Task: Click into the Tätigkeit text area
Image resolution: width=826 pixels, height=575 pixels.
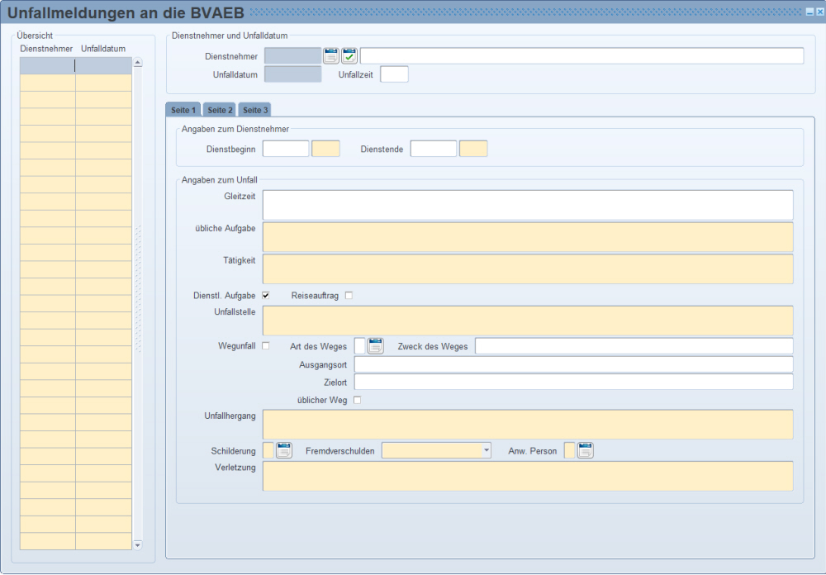Action: click(528, 269)
